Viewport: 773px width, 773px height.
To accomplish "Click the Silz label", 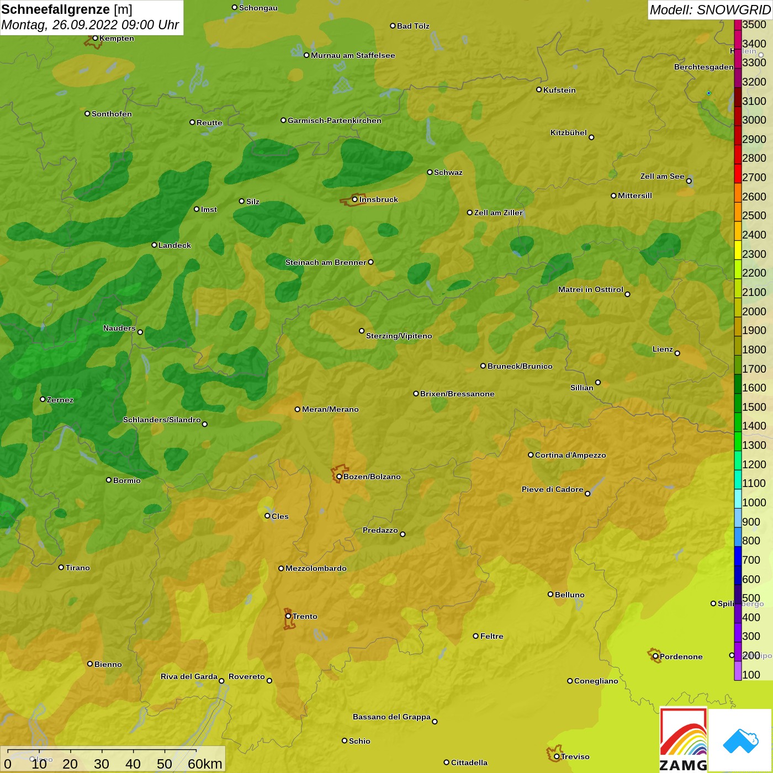I will tap(253, 202).
